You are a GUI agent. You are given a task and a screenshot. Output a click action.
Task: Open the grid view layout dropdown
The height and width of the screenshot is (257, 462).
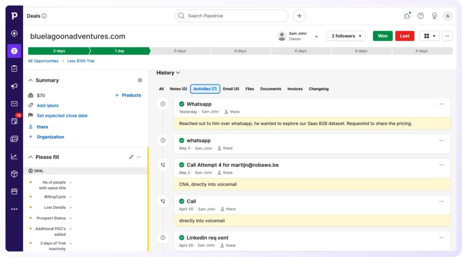pyautogui.click(x=430, y=36)
